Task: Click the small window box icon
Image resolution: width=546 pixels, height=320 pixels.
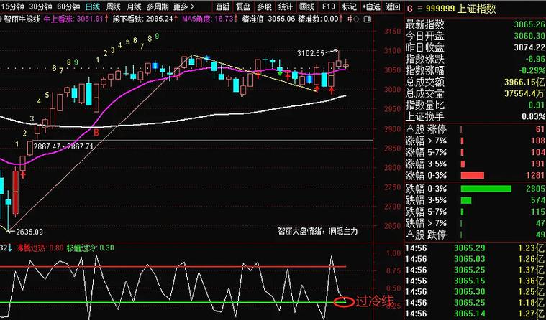Action: coord(367,19)
